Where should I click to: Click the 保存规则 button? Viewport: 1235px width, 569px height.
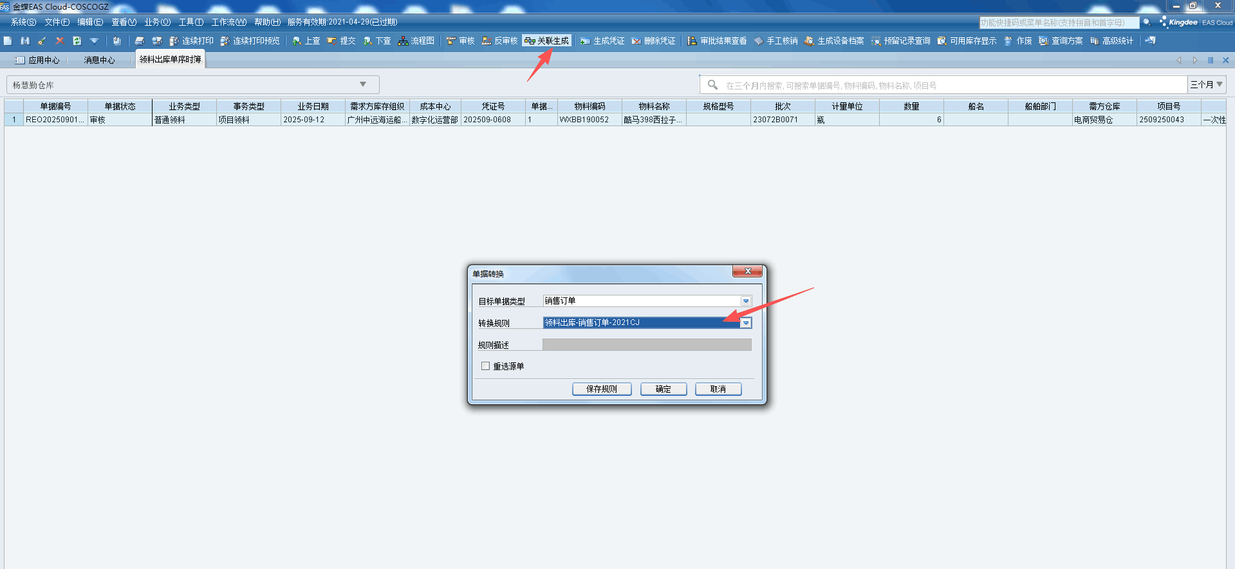(x=601, y=389)
